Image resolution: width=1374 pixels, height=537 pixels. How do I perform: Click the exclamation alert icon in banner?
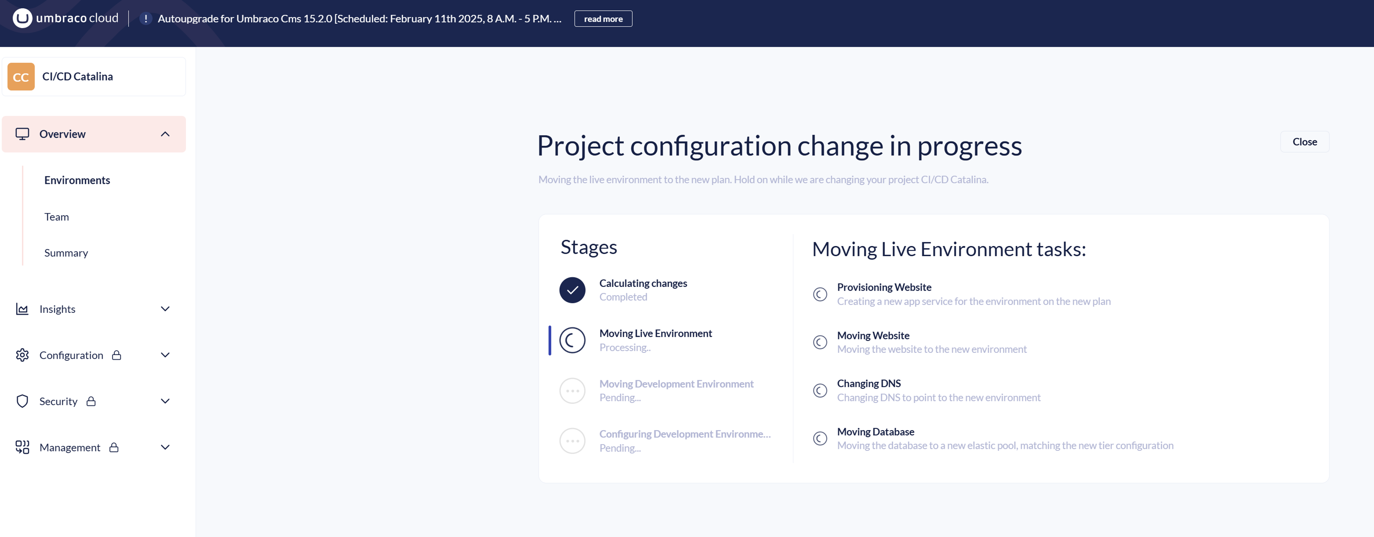[146, 19]
